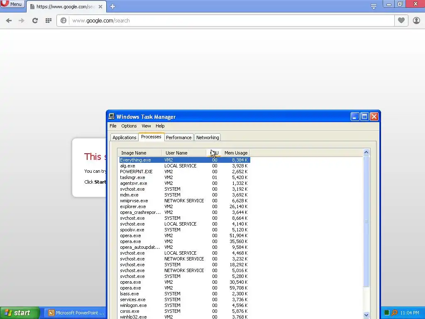Open Task Manager Help menu
Screen dimensions: 425x319
tap(160, 126)
